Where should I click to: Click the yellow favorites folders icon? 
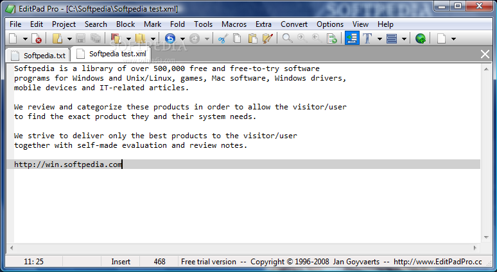pyautogui.click(x=140, y=38)
